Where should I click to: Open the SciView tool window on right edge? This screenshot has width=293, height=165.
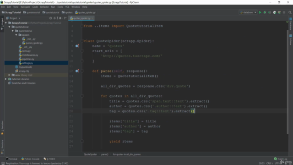291,40
